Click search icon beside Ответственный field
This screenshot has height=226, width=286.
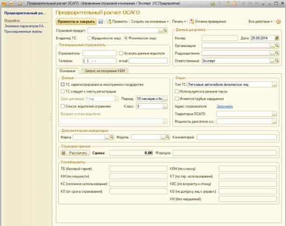(277, 61)
